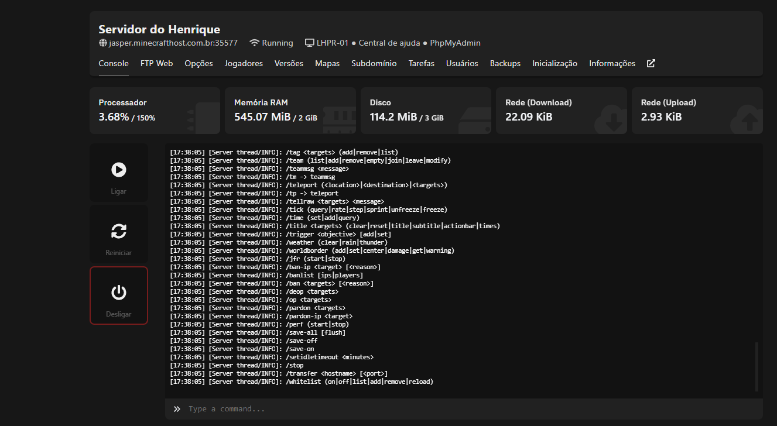The image size is (777, 426).
Task: Go to the Backups tab
Action: point(505,63)
